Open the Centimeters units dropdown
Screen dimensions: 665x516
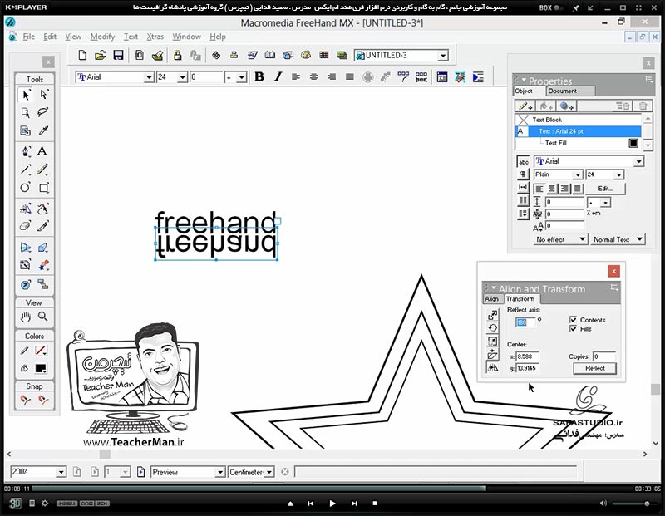pyautogui.click(x=269, y=472)
